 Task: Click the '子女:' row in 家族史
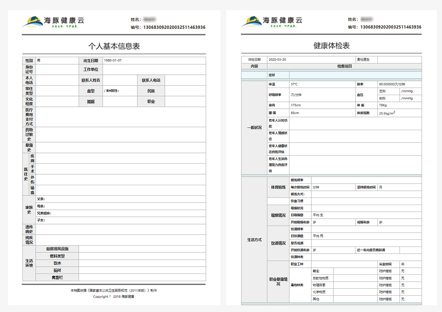[x=121, y=220]
